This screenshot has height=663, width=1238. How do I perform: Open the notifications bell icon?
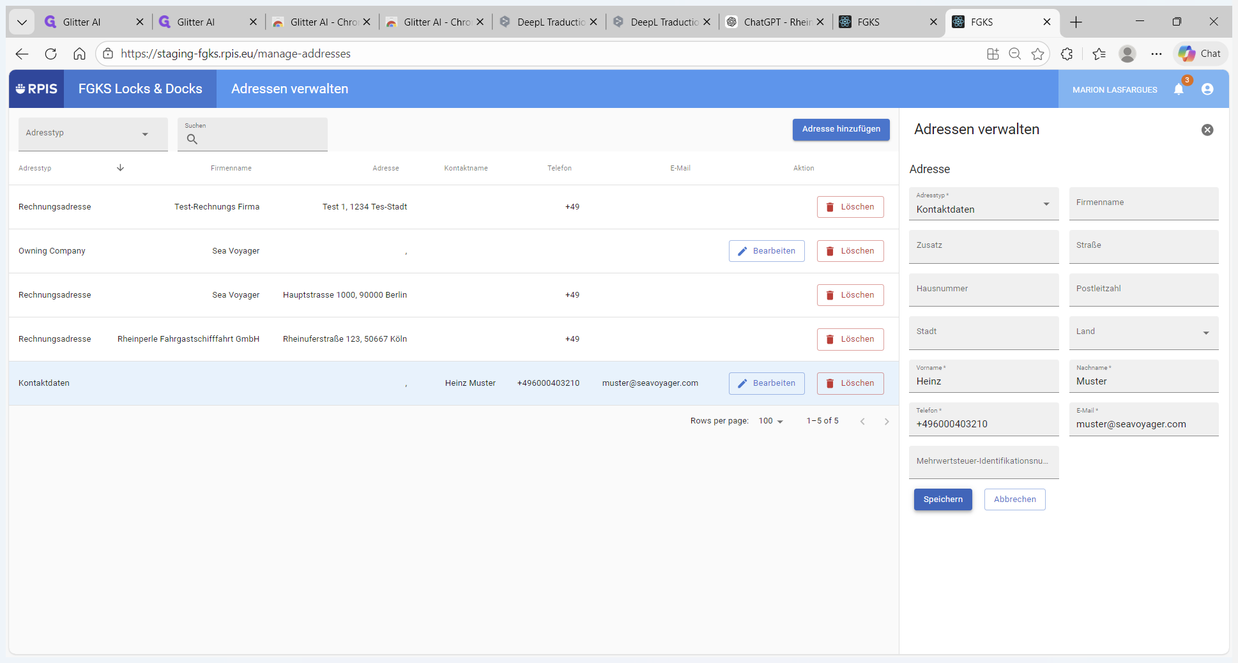pyautogui.click(x=1179, y=89)
